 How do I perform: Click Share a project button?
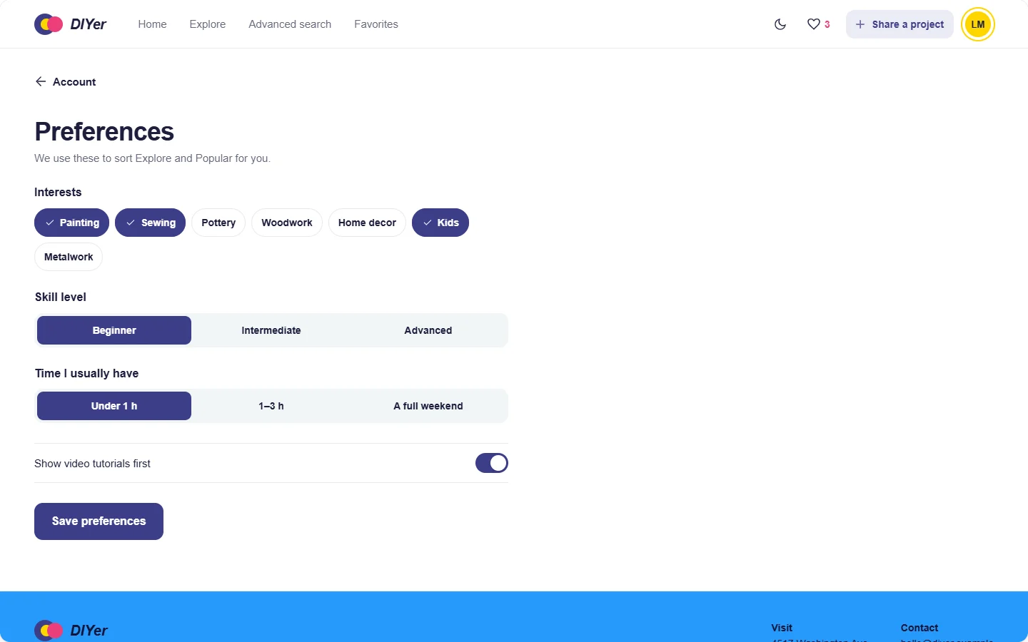point(899,24)
